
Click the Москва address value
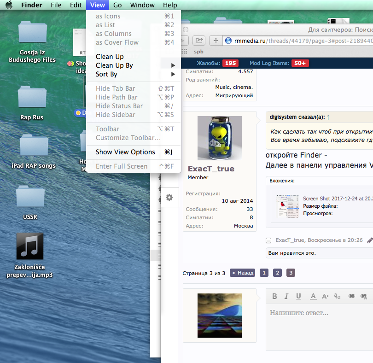click(x=243, y=226)
